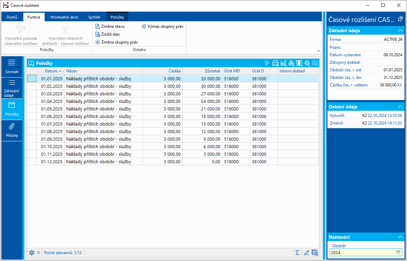Image resolution: width=407 pixels, height=261 pixels.
Task: Click the Účet D column header
Action: click(x=264, y=71)
